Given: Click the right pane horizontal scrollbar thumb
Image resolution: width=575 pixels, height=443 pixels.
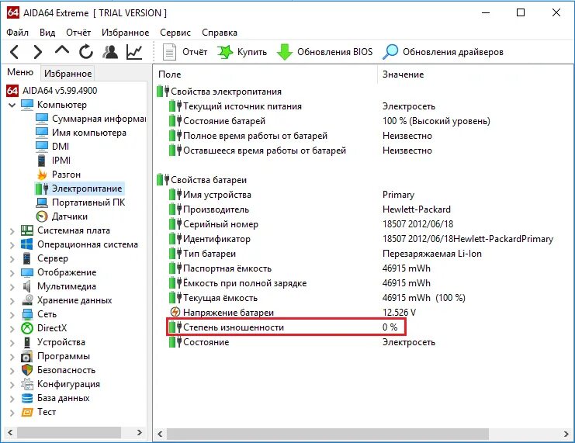Looking at the screenshot, I should point(327,434).
